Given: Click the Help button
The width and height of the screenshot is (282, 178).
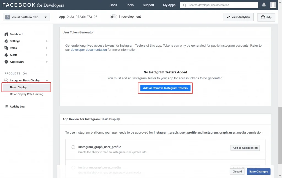Looking at the screenshot, I should (x=266, y=17).
